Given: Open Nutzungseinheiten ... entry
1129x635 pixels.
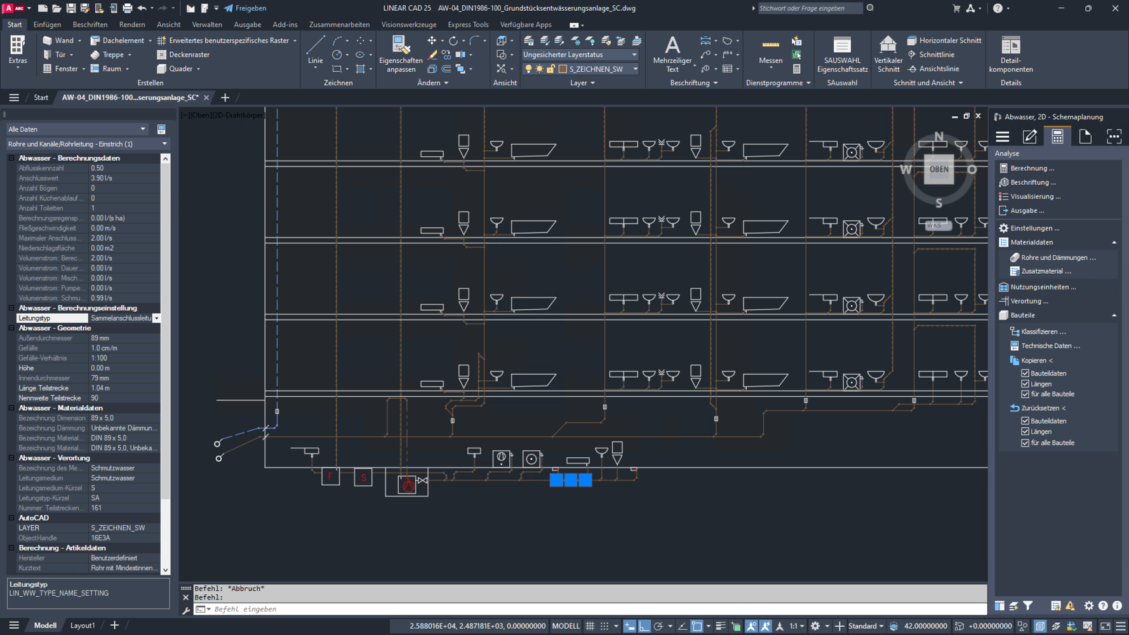Looking at the screenshot, I should tap(1043, 287).
